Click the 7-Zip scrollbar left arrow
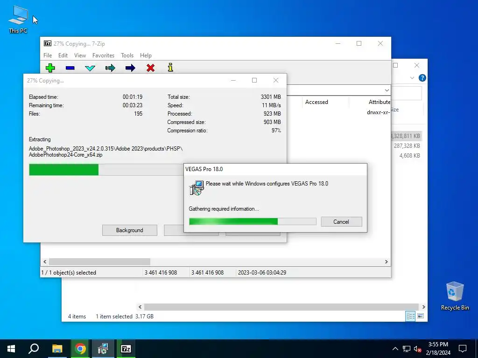This screenshot has height=358, width=478. pyautogui.click(x=45, y=262)
